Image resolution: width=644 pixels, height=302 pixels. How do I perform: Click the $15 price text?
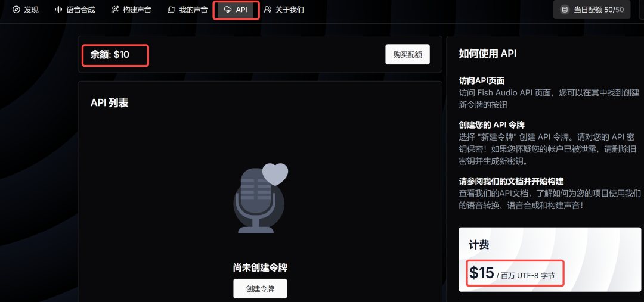pos(482,272)
